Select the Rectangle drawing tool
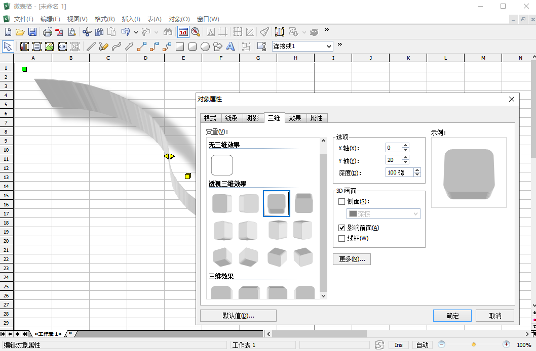 (180, 47)
